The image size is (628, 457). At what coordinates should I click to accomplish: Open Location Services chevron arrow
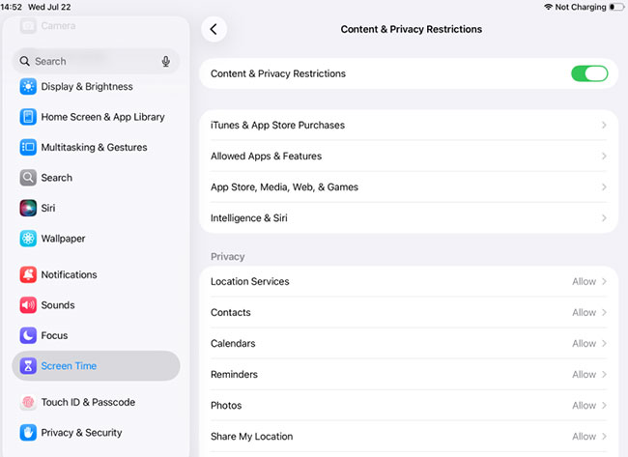point(604,281)
